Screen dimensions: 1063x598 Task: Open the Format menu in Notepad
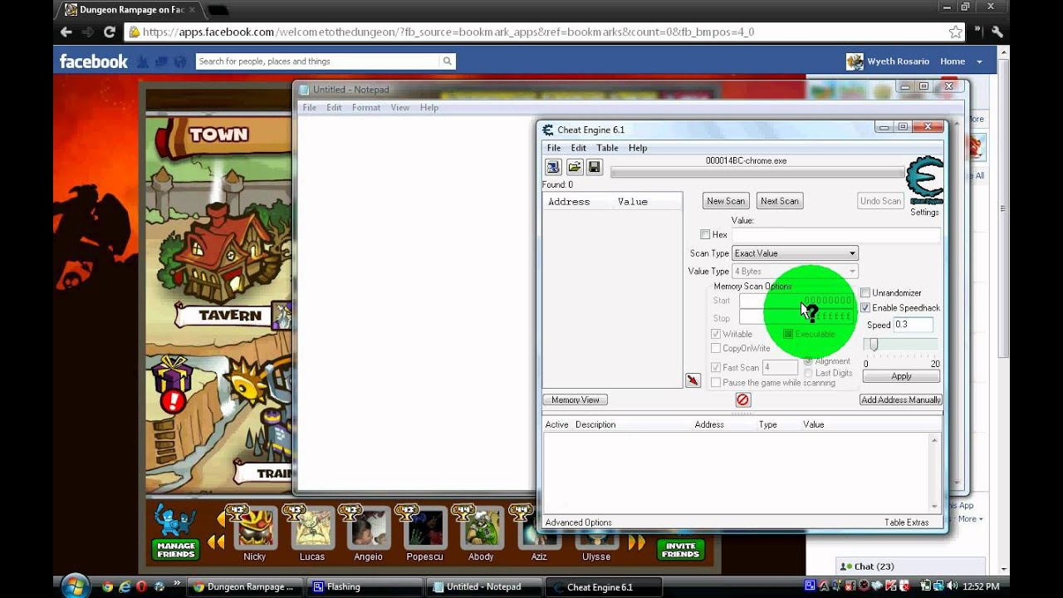pos(366,108)
